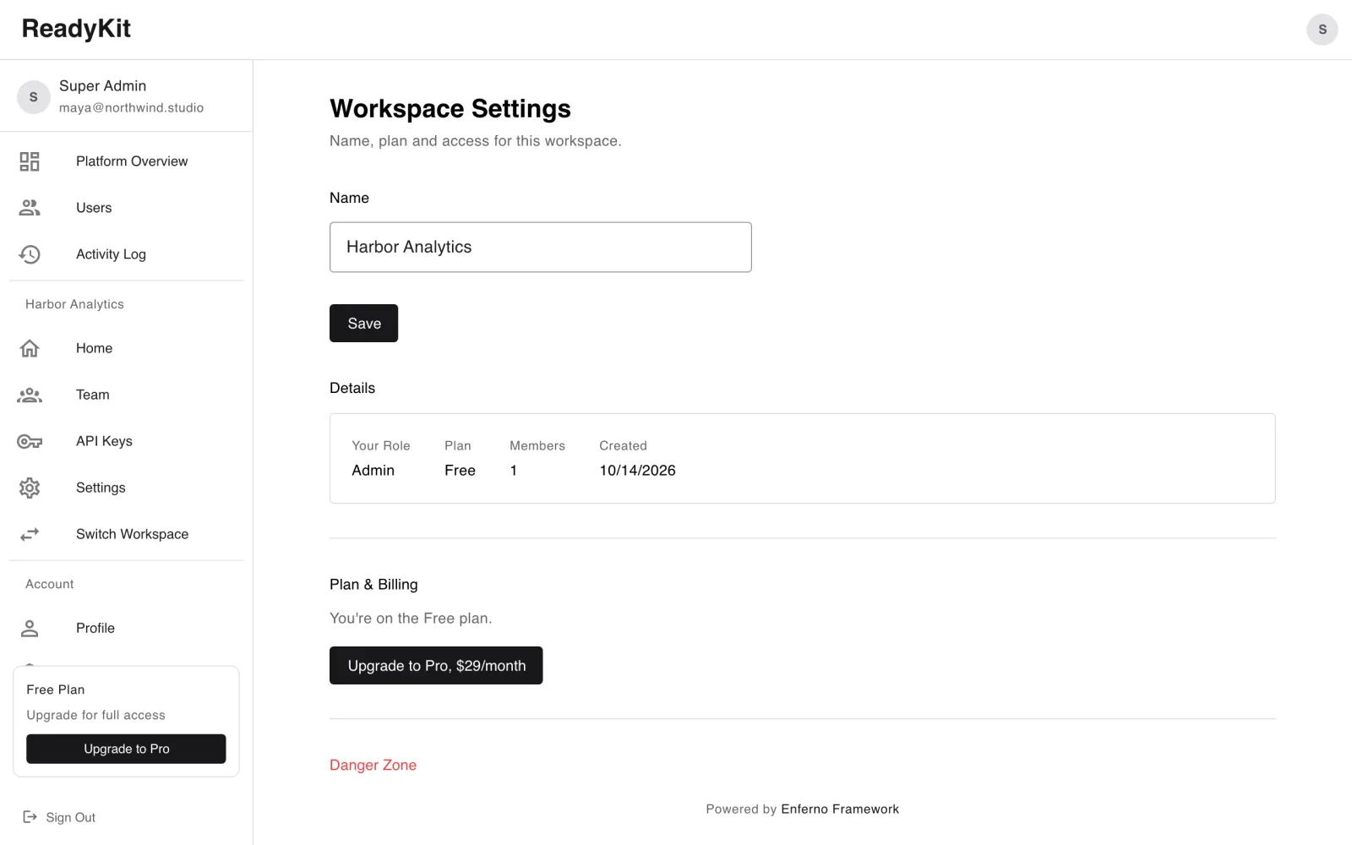Click the Danger Zone heading
This screenshot has width=1352, height=845.
pyautogui.click(x=373, y=765)
